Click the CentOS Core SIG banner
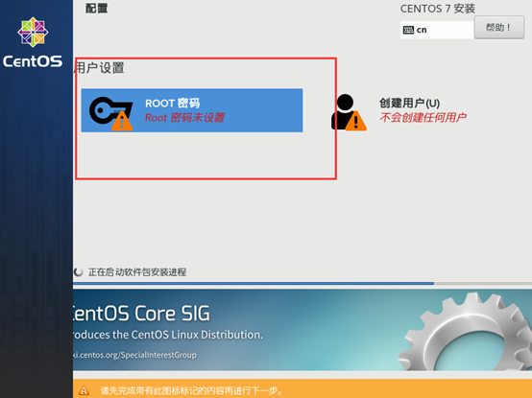The image size is (532, 398). pyautogui.click(x=302, y=330)
